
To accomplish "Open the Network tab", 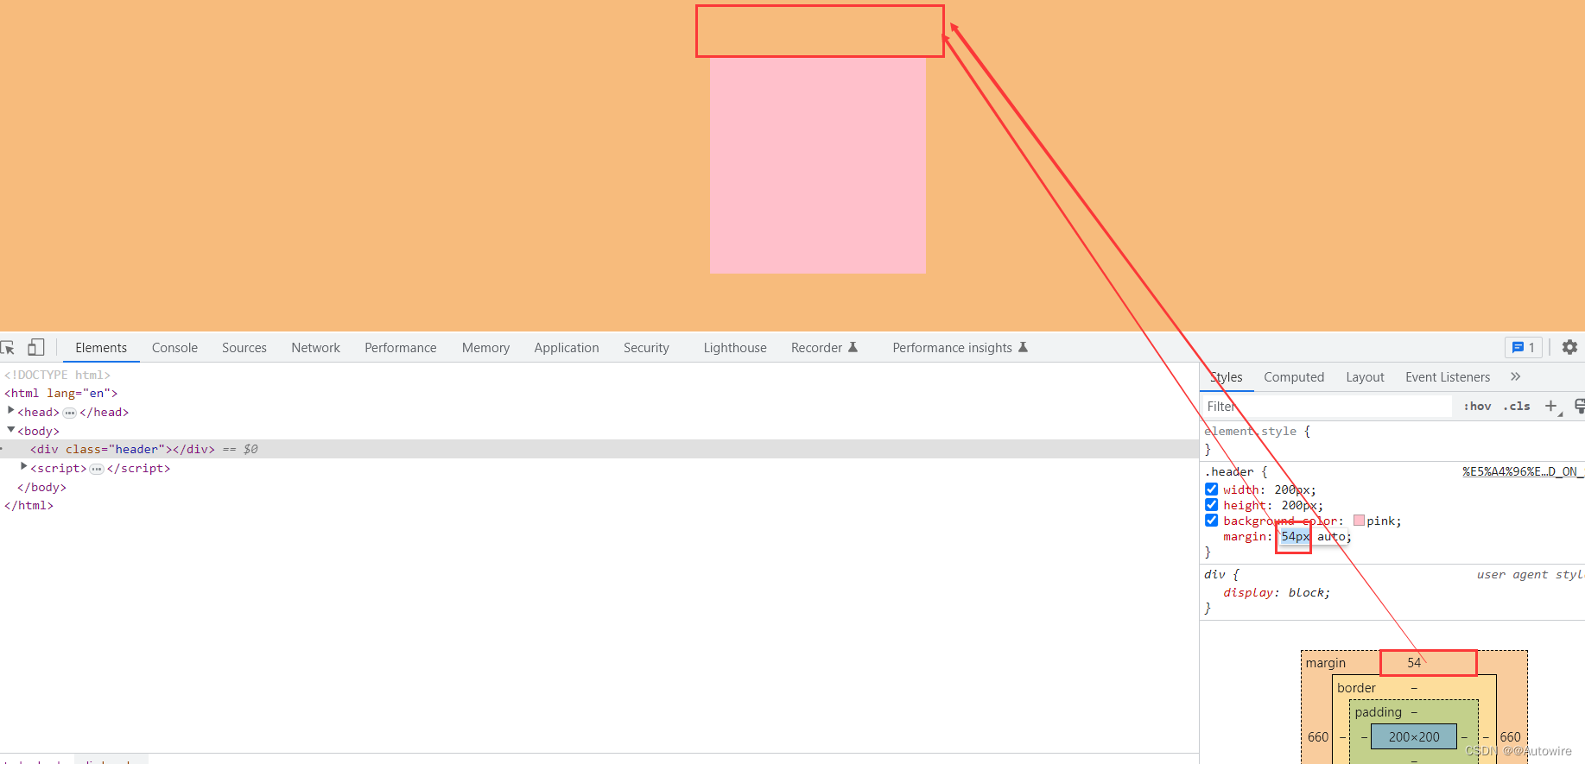I will pos(315,347).
